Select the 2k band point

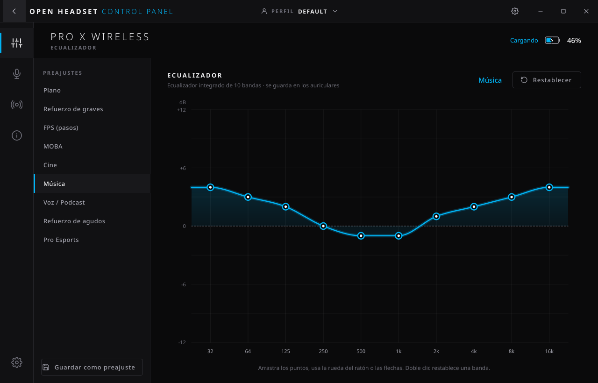coord(436,216)
